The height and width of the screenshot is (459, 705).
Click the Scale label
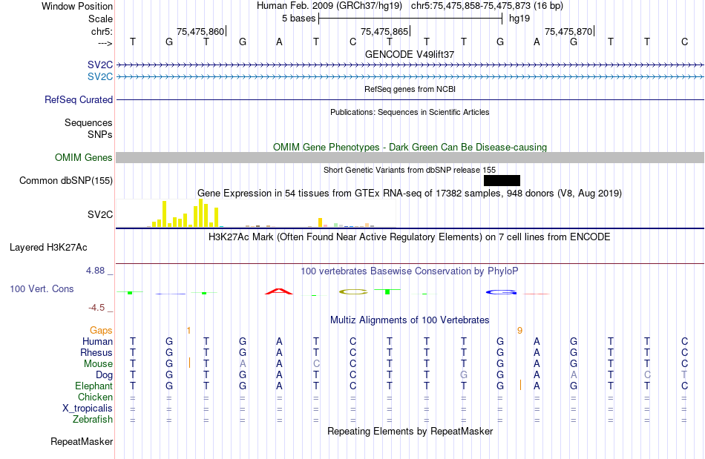[x=100, y=19]
